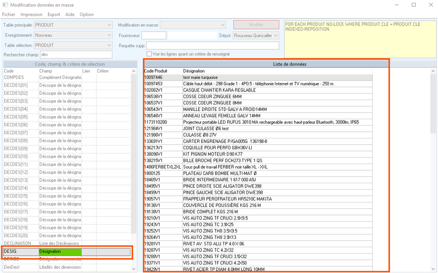Select the DECDES[01] row
Image resolution: width=438 pixels, height=273 pixels.
(67, 85)
